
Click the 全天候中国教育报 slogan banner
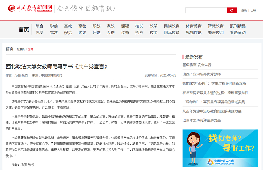86,8
